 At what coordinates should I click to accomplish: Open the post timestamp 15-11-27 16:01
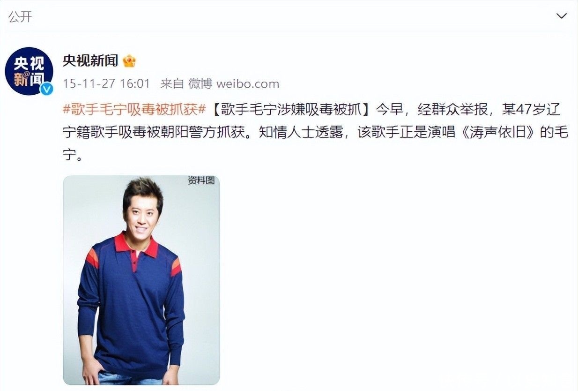[x=106, y=84]
